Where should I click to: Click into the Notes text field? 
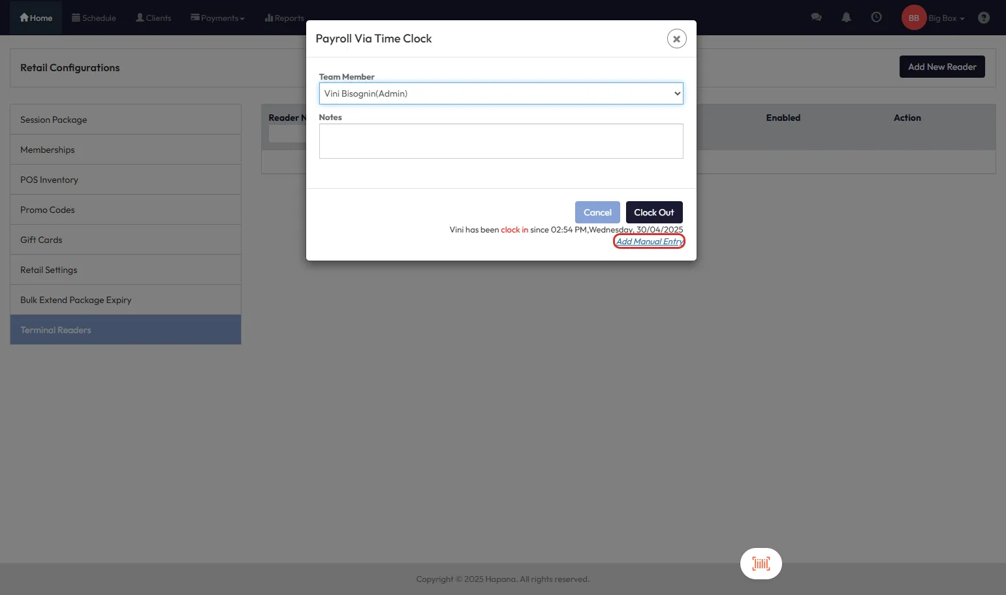pyautogui.click(x=501, y=141)
